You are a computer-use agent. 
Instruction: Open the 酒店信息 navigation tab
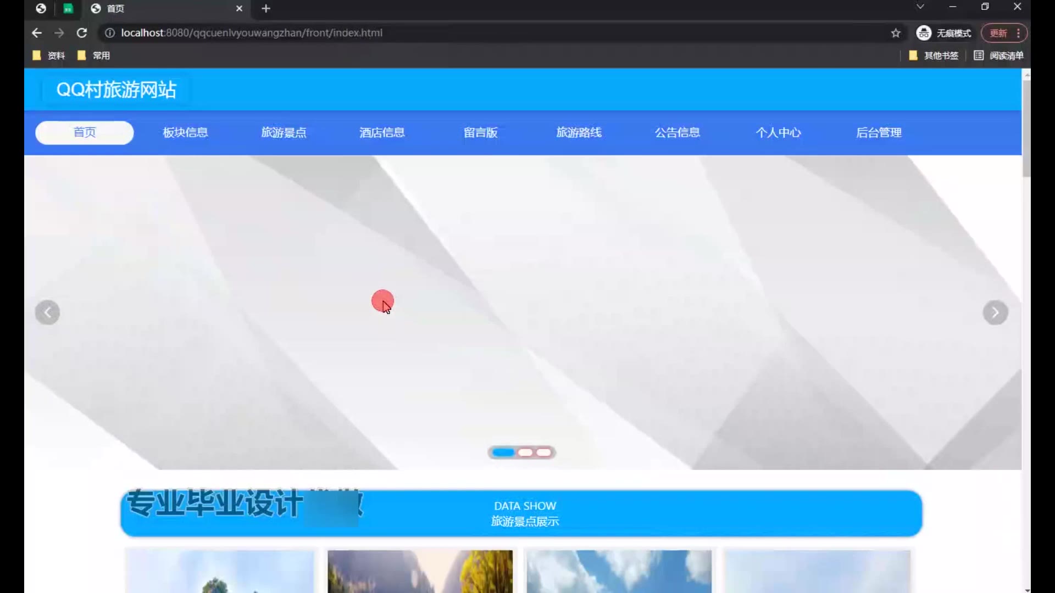point(382,133)
